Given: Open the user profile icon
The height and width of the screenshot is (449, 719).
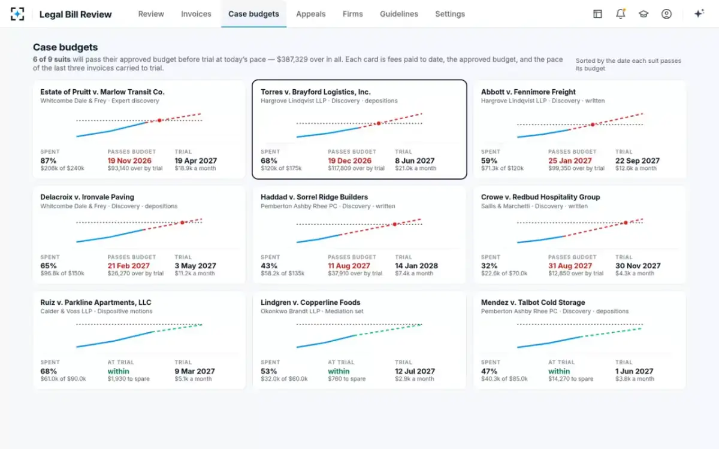Looking at the screenshot, I should click(x=666, y=14).
